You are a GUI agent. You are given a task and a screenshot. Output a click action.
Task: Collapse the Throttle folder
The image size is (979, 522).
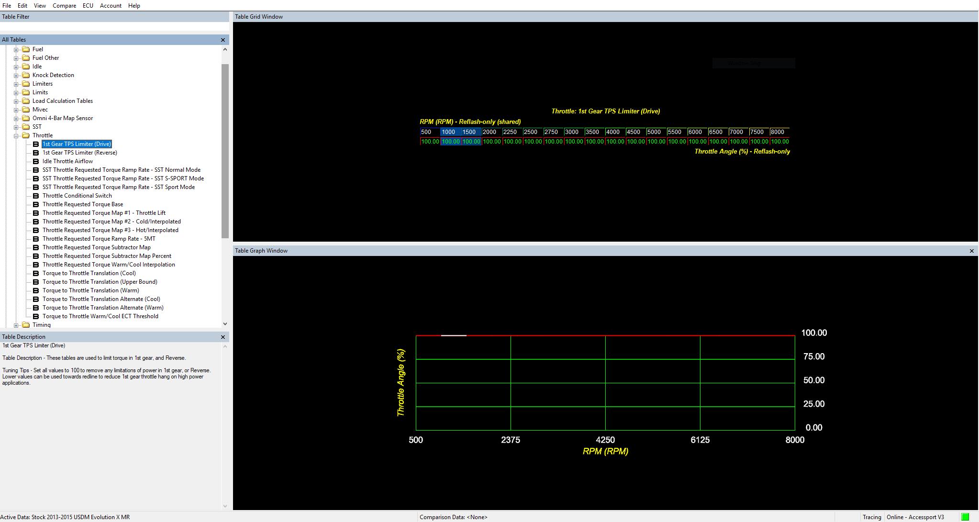pyautogui.click(x=16, y=135)
